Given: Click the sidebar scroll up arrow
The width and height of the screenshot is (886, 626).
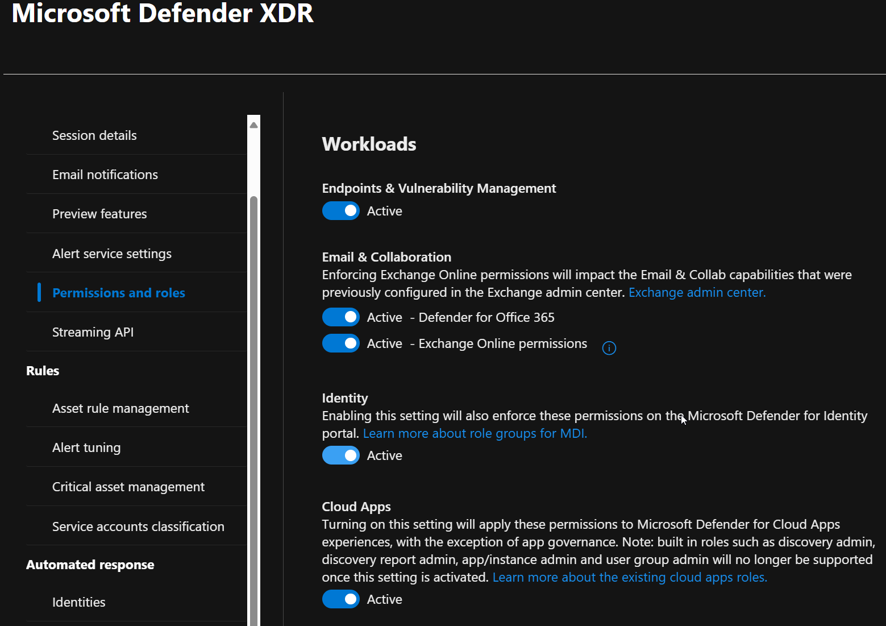Looking at the screenshot, I should pyautogui.click(x=253, y=125).
